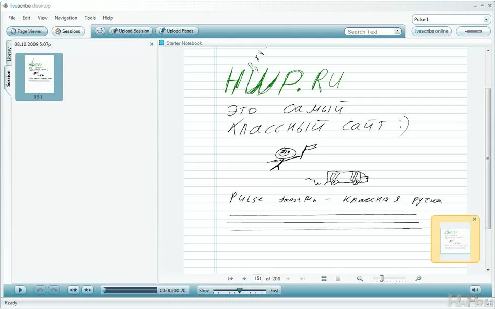Adjust the page zoom slider handle
Viewport: 495px width, 309px height.
(x=382, y=278)
